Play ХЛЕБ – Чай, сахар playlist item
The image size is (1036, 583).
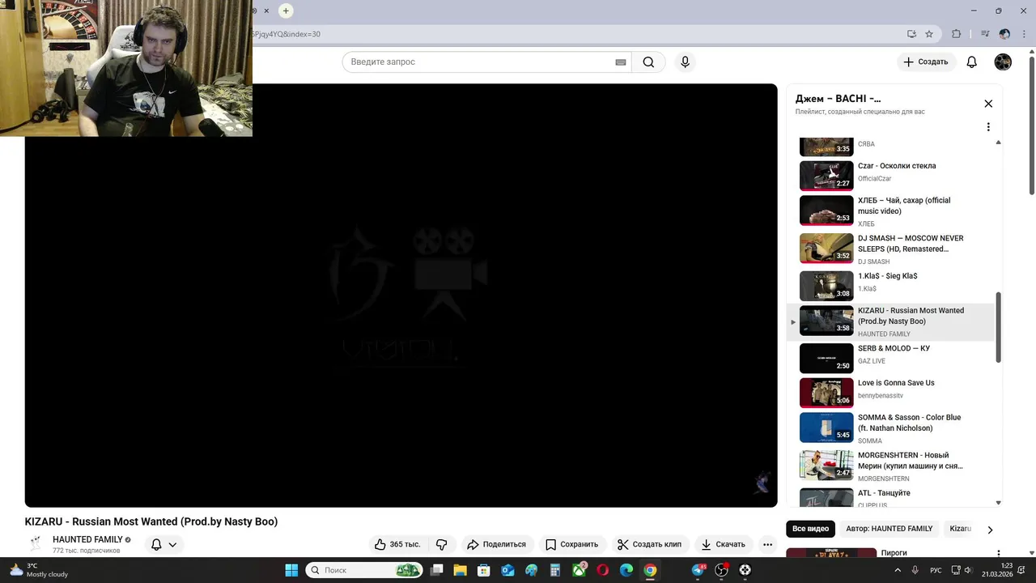click(890, 211)
